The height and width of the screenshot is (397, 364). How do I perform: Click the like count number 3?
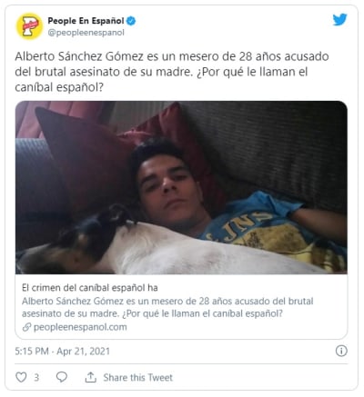36,378
